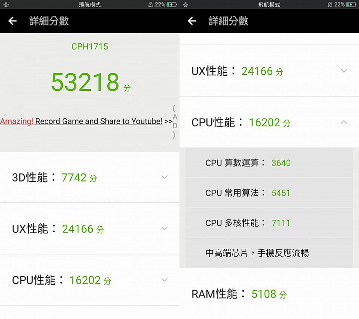Tap the airplane mode icon in right status bar
The image size is (359, 319).
click(185, 4)
